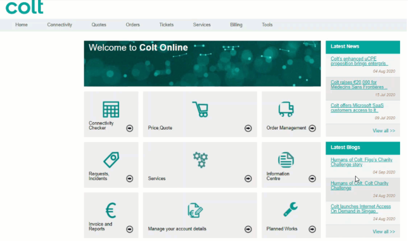The width and height of the screenshot is (408, 241).
Task: Click the arrow on Connectivity Checker tile
Action: point(129,128)
